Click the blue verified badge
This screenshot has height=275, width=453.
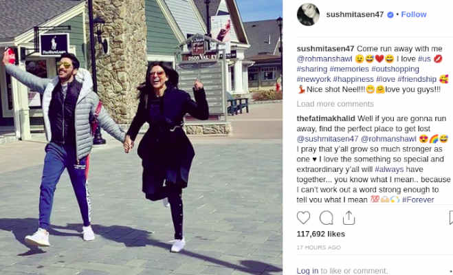[390, 14]
